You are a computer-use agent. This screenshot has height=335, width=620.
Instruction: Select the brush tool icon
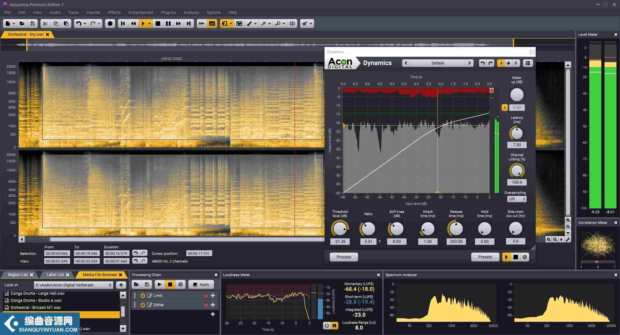[250, 24]
